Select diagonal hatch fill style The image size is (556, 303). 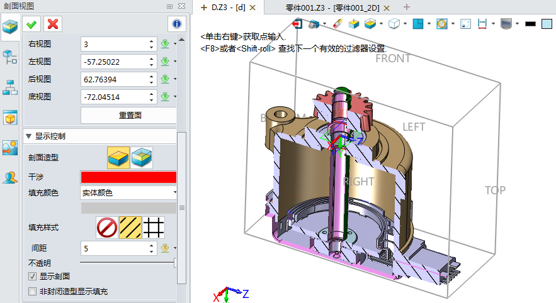click(130, 227)
